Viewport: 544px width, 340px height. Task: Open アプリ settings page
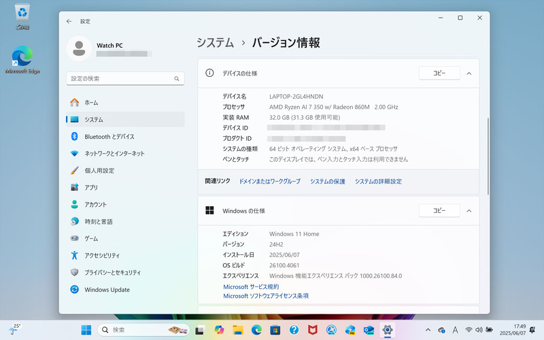125,188
